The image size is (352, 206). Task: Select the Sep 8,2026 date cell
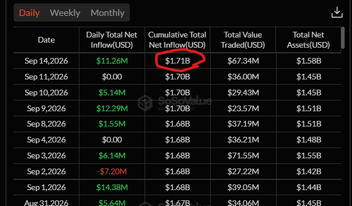pyautogui.click(x=46, y=124)
